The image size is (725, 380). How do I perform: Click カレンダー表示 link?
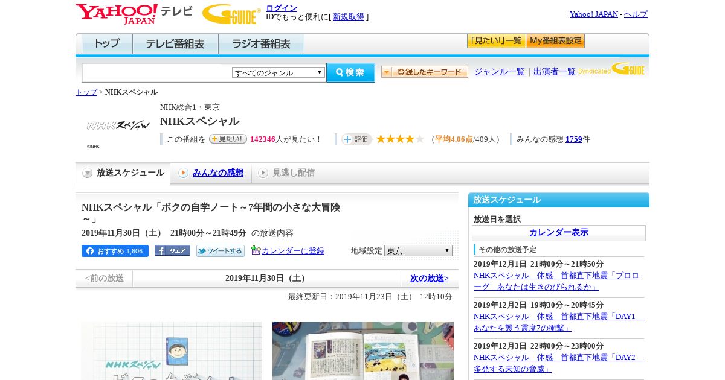click(559, 233)
